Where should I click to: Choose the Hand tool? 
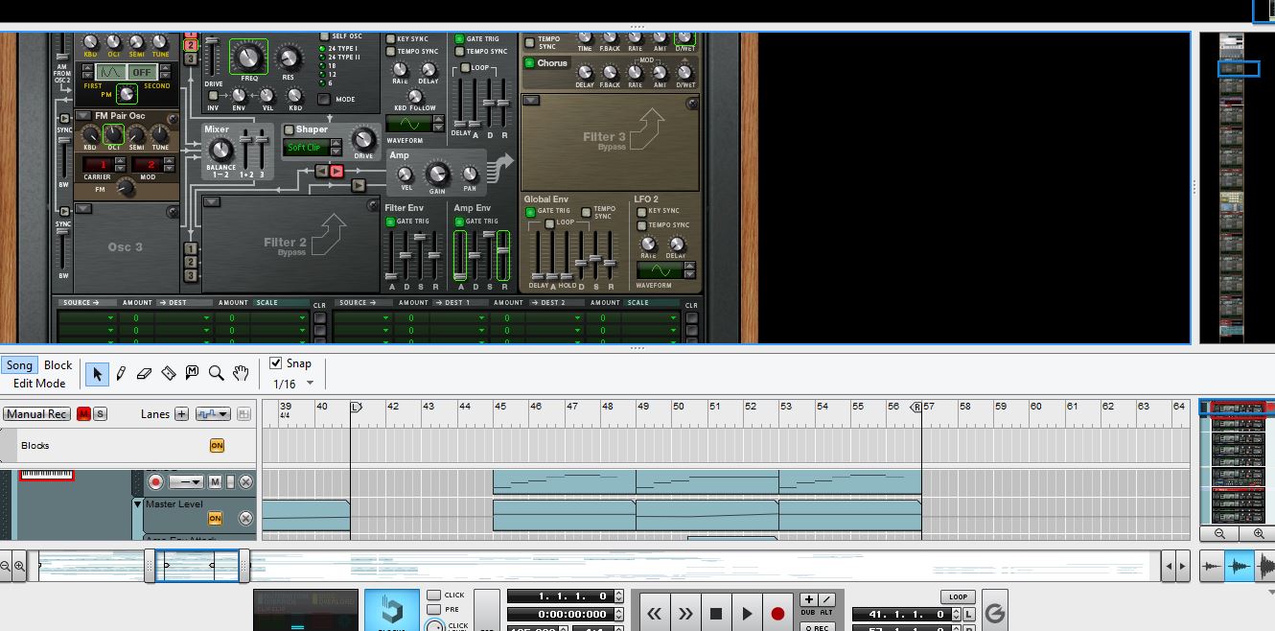241,373
